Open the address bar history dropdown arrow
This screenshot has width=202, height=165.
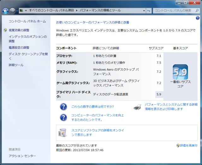tap(144, 11)
